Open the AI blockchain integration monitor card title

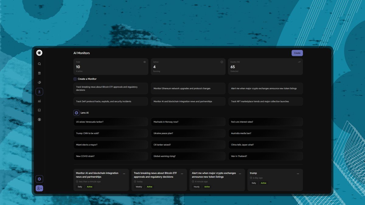[x=97, y=175]
